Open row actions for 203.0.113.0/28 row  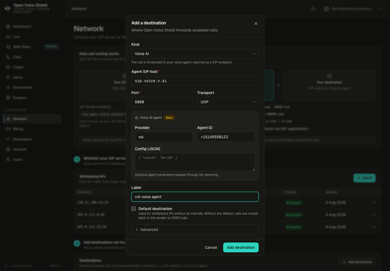(x=374, y=215)
